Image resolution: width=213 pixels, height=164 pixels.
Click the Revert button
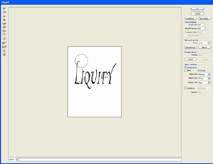click(x=204, y=47)
